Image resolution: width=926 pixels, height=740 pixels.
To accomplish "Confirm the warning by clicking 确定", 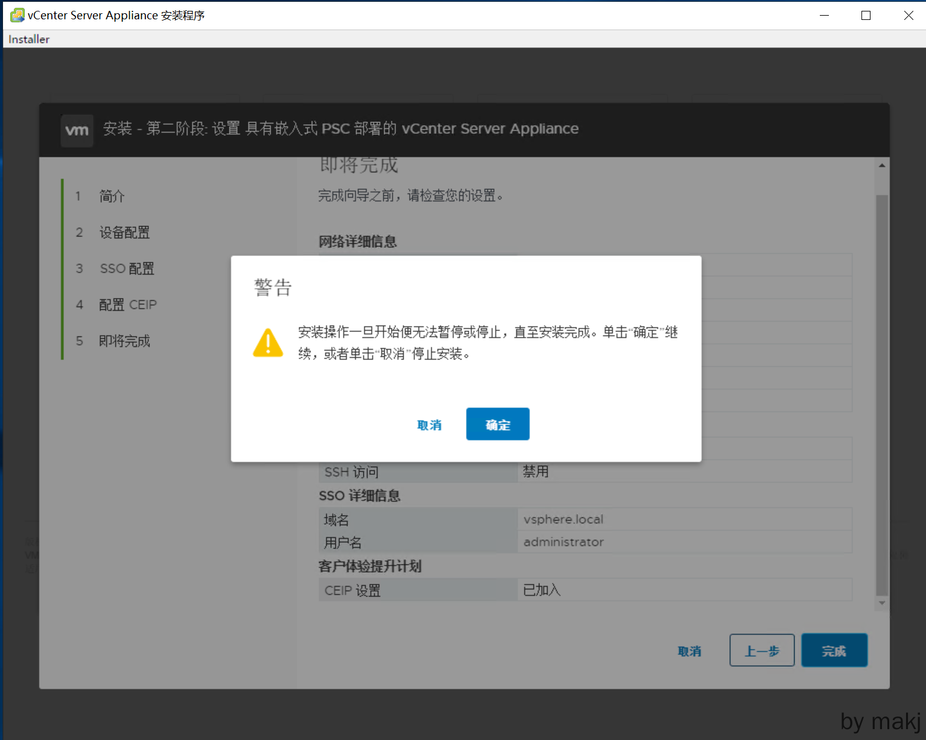I will pyautogui.click(x=497, y=424).
